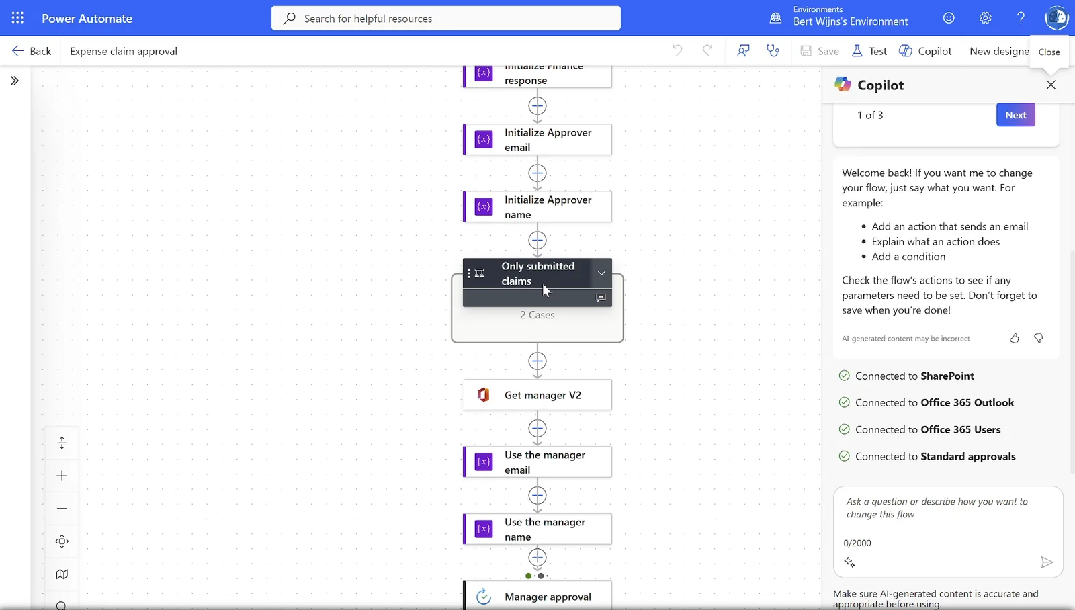The image size is (1075, 610).
Task: Click the Office 365 icon on Get manager V2
Action: click(x=484, y=395)
